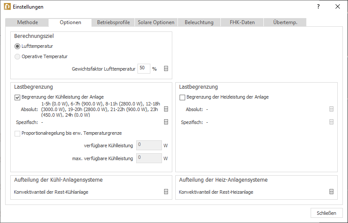Click the 'Konvektivanteil der Rest-Heizanlage' label
This screenshot has height=223, width=348.
[216, 192]
